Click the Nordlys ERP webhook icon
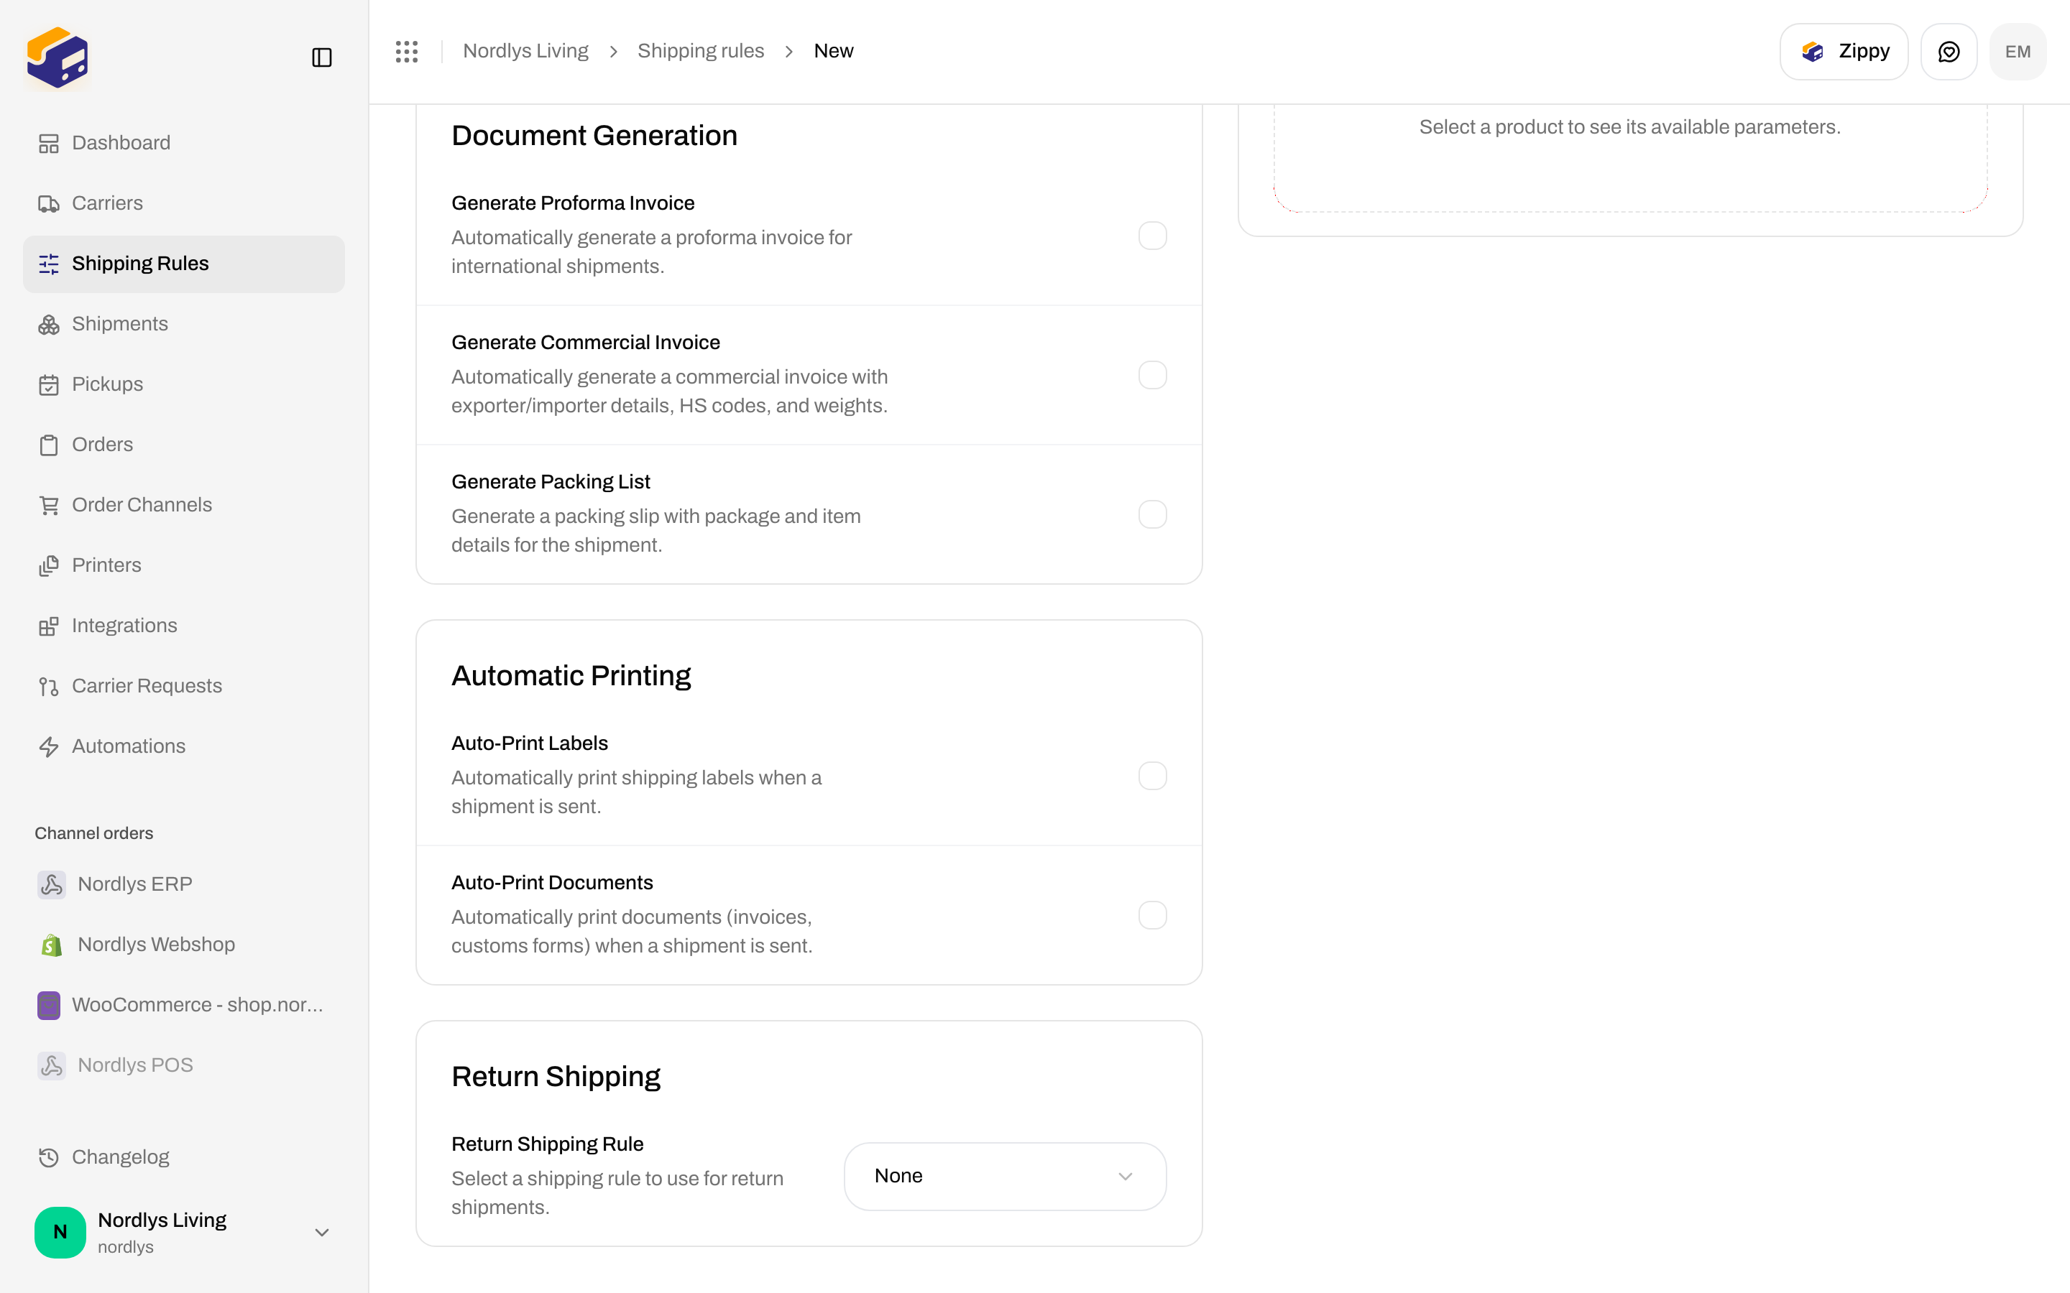2070x1293 pixels. pyautogui.click(x=51, y=884)
